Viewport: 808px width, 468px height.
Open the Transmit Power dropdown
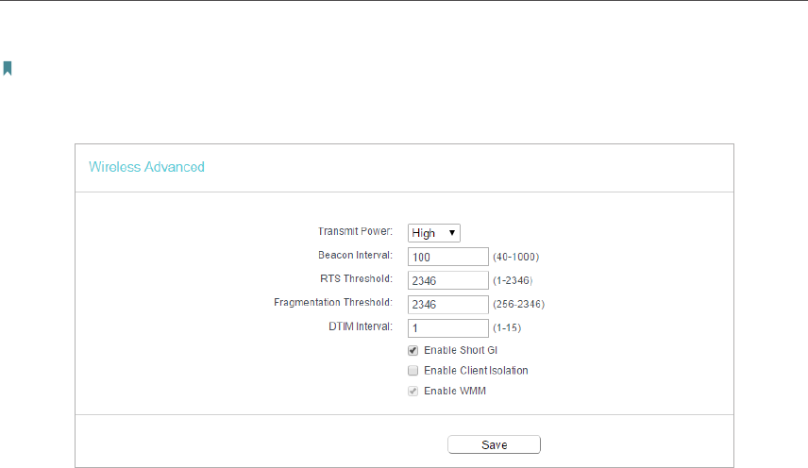434,233
